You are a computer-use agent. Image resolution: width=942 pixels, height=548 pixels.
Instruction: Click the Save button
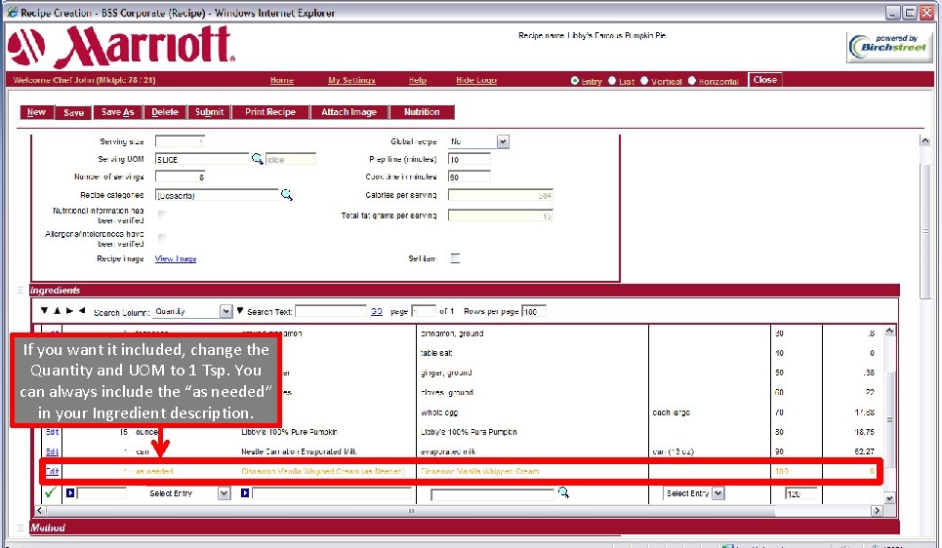tap(73, 112)
